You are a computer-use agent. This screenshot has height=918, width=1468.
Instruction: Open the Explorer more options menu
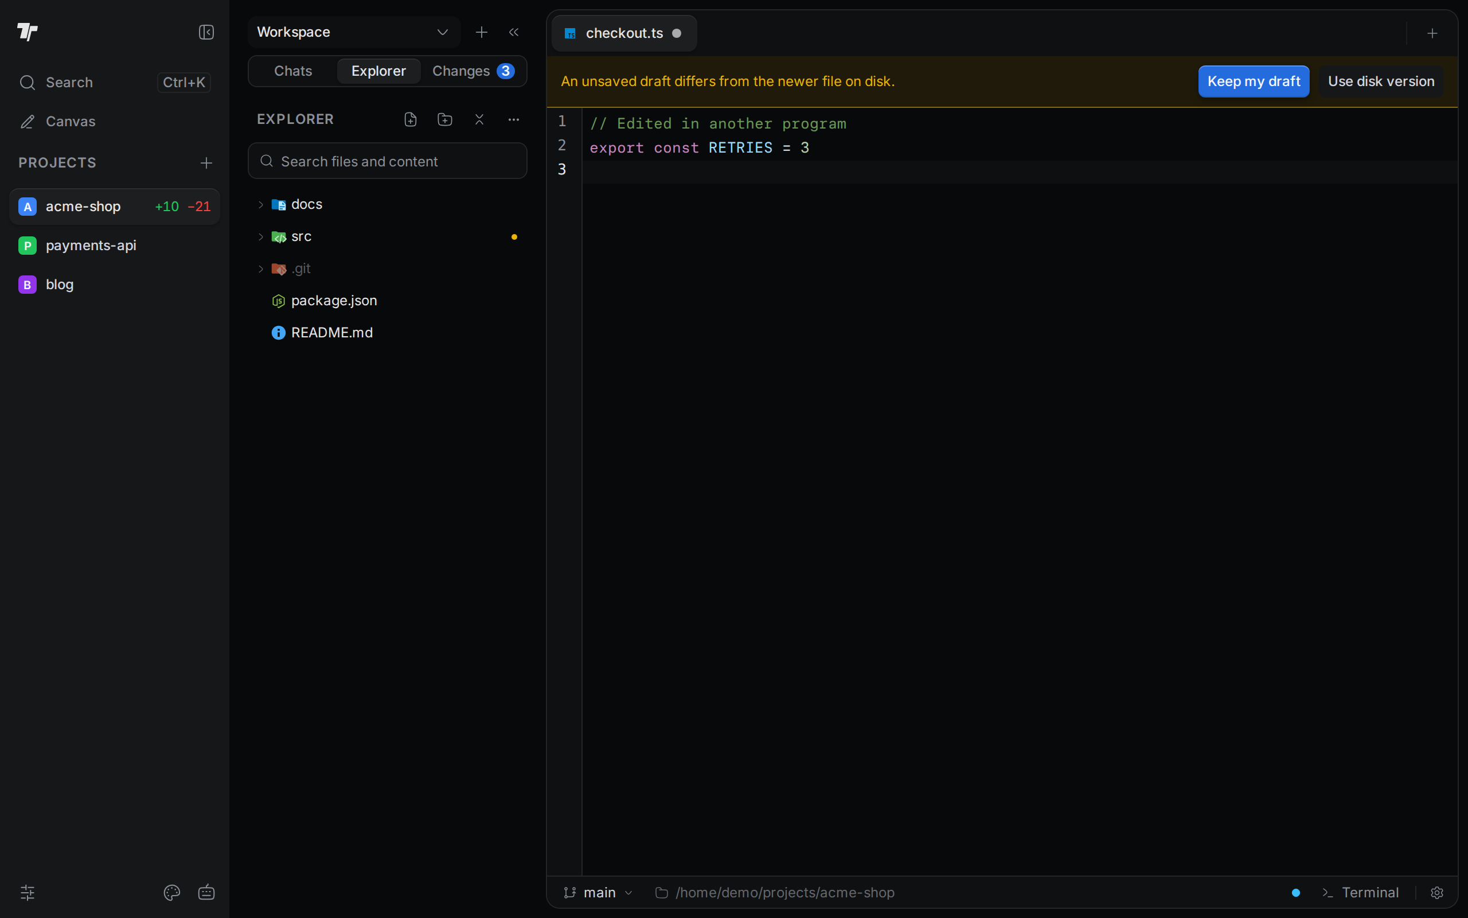[514, 119]
